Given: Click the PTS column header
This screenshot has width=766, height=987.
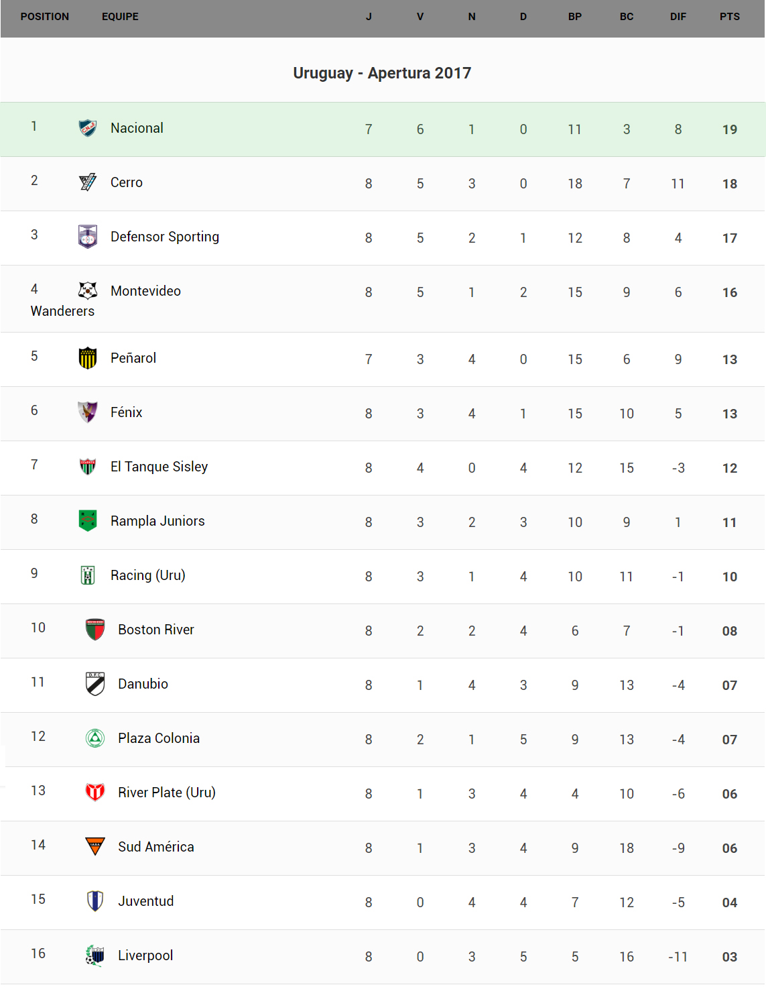Looking at the screenshot, I should tap(729, 17).
